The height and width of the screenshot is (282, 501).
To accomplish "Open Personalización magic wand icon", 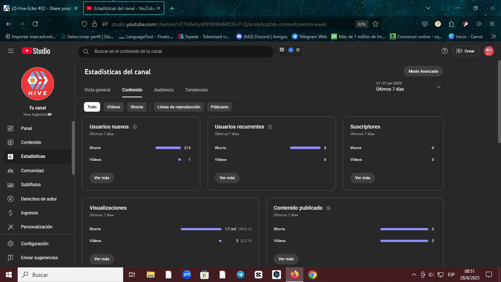I will tap(11, 227).
